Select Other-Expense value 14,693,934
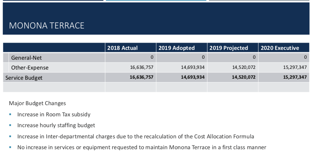Screen dimensions: 312x158 (x=192, y=67)
